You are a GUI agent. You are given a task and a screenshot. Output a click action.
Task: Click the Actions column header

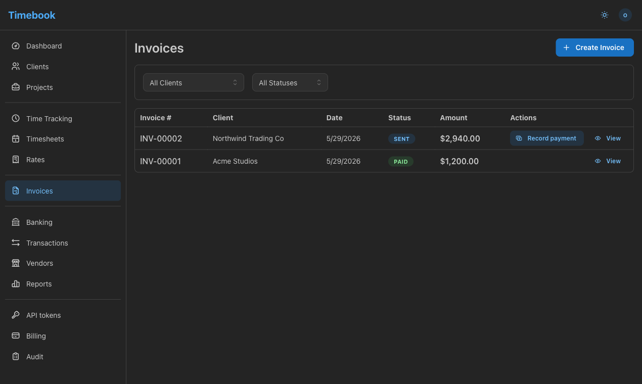pyautogui.click(x=523, y=118)
